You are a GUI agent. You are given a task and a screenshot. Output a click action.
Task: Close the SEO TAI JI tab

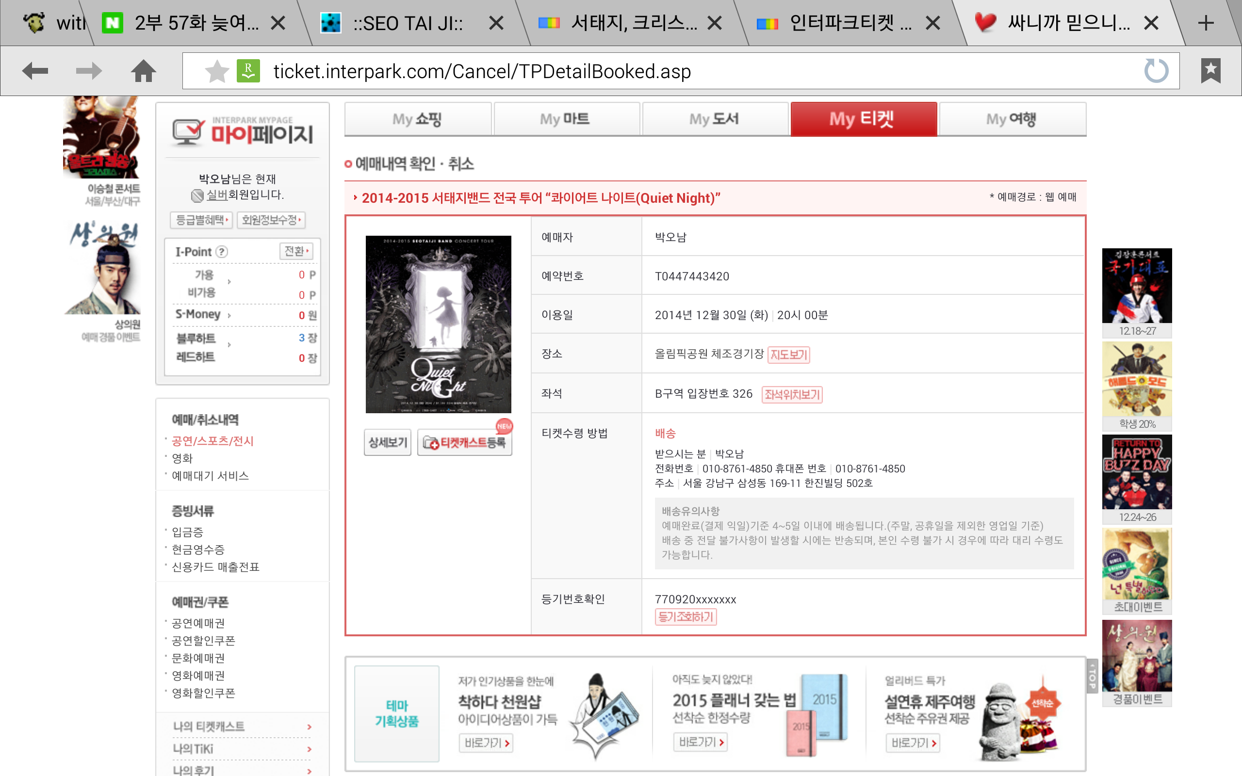pos(496,23)
